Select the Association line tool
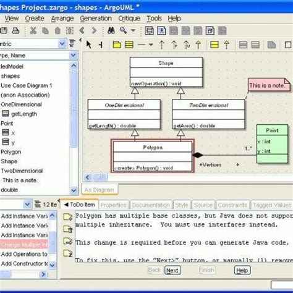 (x=142, y=45)
